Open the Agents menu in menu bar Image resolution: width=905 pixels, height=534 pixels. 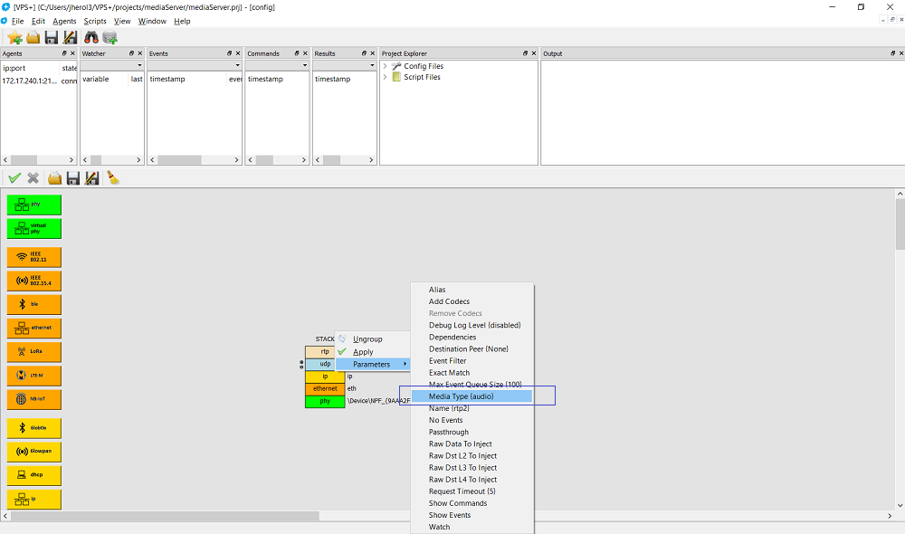(64, 21)
